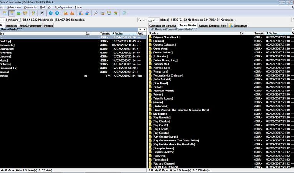This screenshot has width=294, height=173.
Task: Open the multi-rename tool icon
Action: [102, 13]
